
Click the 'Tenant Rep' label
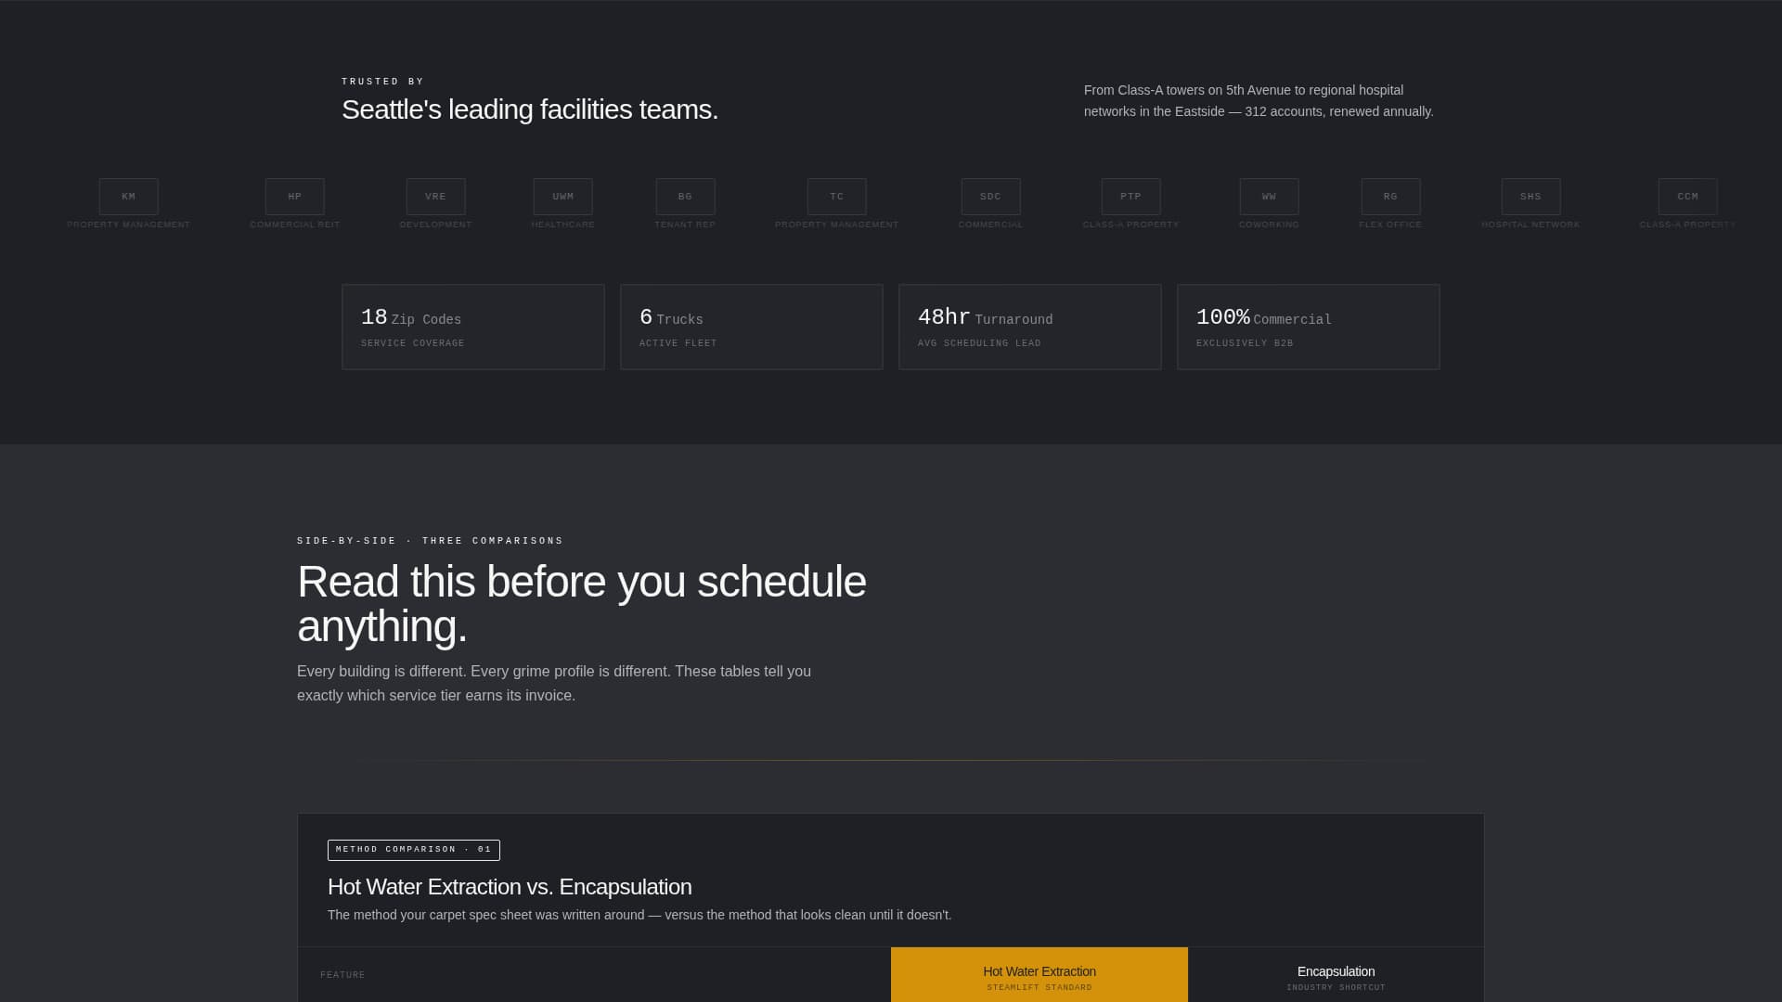click(686, 225)
